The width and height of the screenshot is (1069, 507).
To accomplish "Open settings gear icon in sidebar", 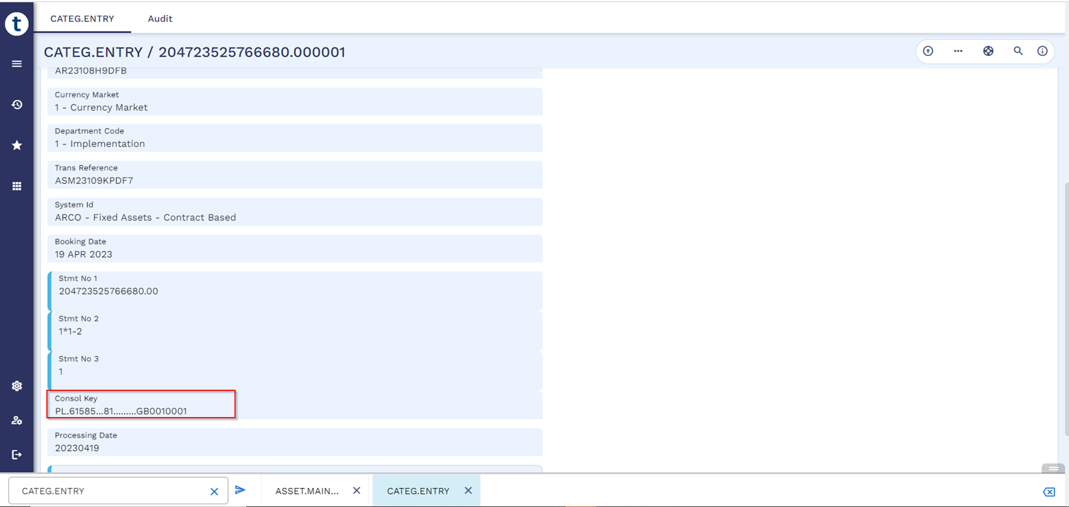I will (x=17, y=386).
